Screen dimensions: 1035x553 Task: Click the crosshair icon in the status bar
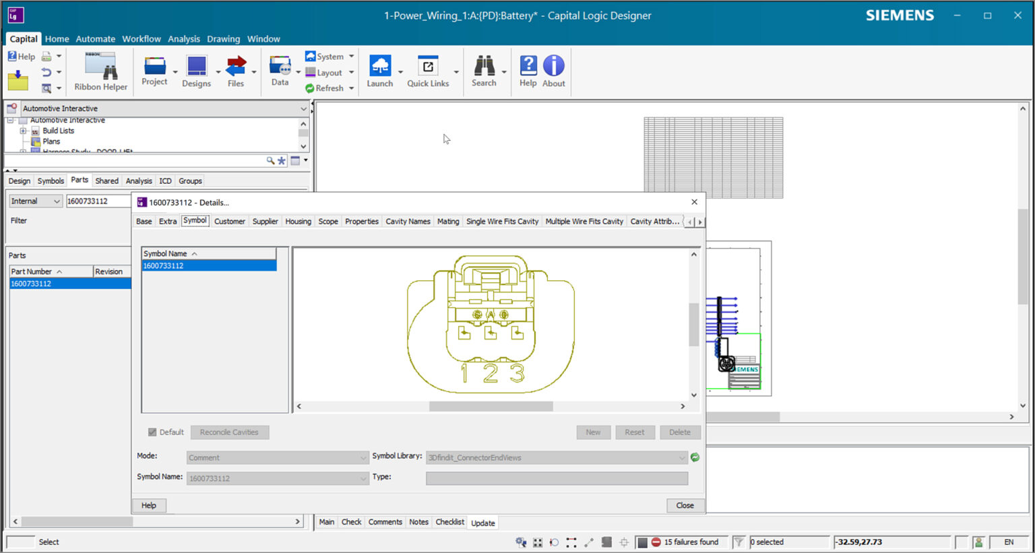pos(623,542)
